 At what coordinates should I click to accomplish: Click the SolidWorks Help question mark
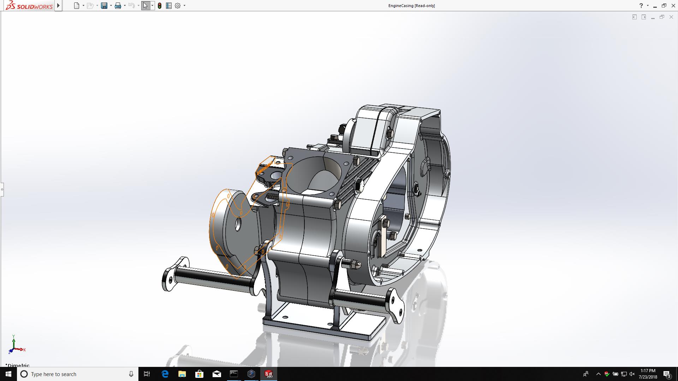pos(641,6)
